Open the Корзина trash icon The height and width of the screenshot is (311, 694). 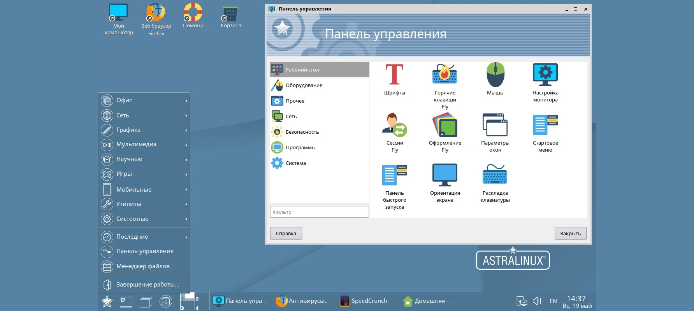(x=231, y=16)
